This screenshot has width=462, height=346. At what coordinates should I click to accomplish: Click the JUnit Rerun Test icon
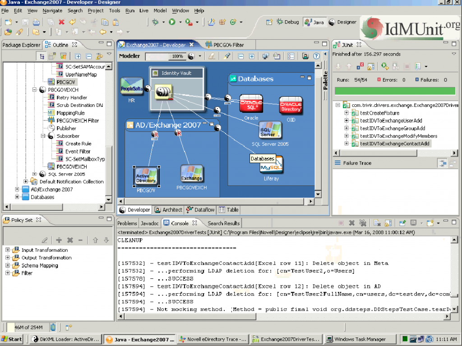click(x=384, y=66)
